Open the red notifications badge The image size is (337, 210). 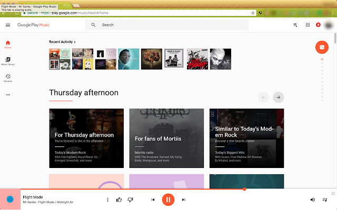(318, 25)
